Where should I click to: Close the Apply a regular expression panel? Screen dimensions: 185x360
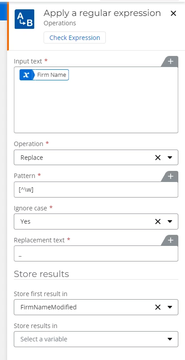(x=173, y=13)
